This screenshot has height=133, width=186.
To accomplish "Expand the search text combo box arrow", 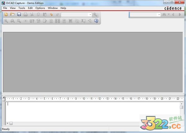I will pos(159,15).
